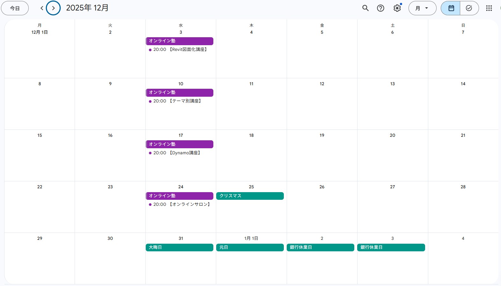Viewport: 501px width, 286px height.
Task: Select the クリスマス holiday event
Action: click(250, 196)
